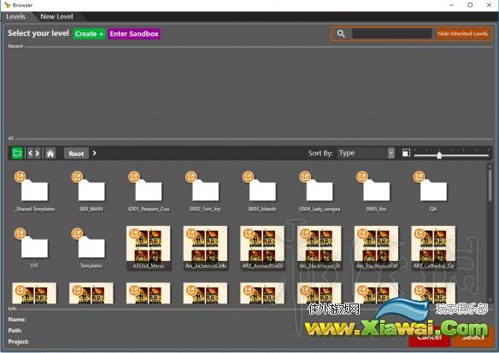Click the green new folder icon
This screenshot has width=499, height=353.
click(x=18, y=153)
